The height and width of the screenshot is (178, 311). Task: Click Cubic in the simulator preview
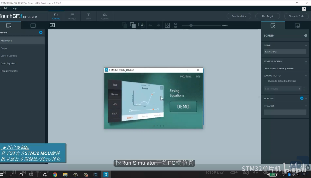pyautogui.click(x=115, y=113)
